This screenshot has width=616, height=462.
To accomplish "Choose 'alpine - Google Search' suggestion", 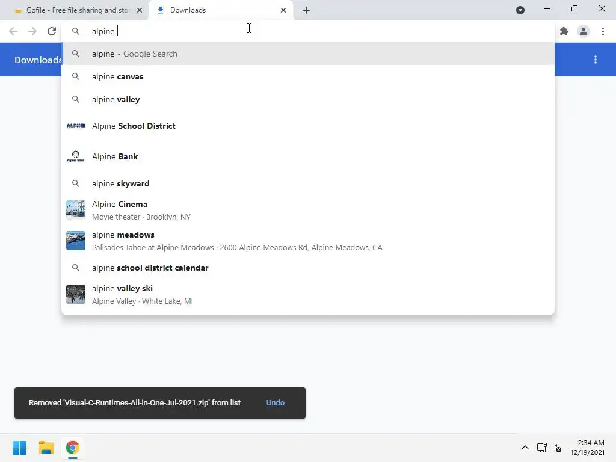I will click(x=308, y=54).
